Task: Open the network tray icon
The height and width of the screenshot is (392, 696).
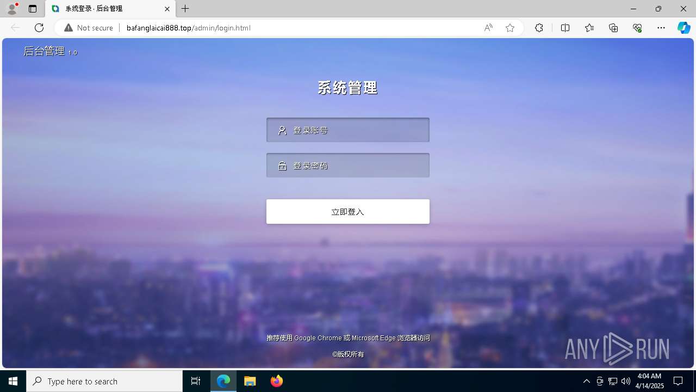Action: pos(613,381)
